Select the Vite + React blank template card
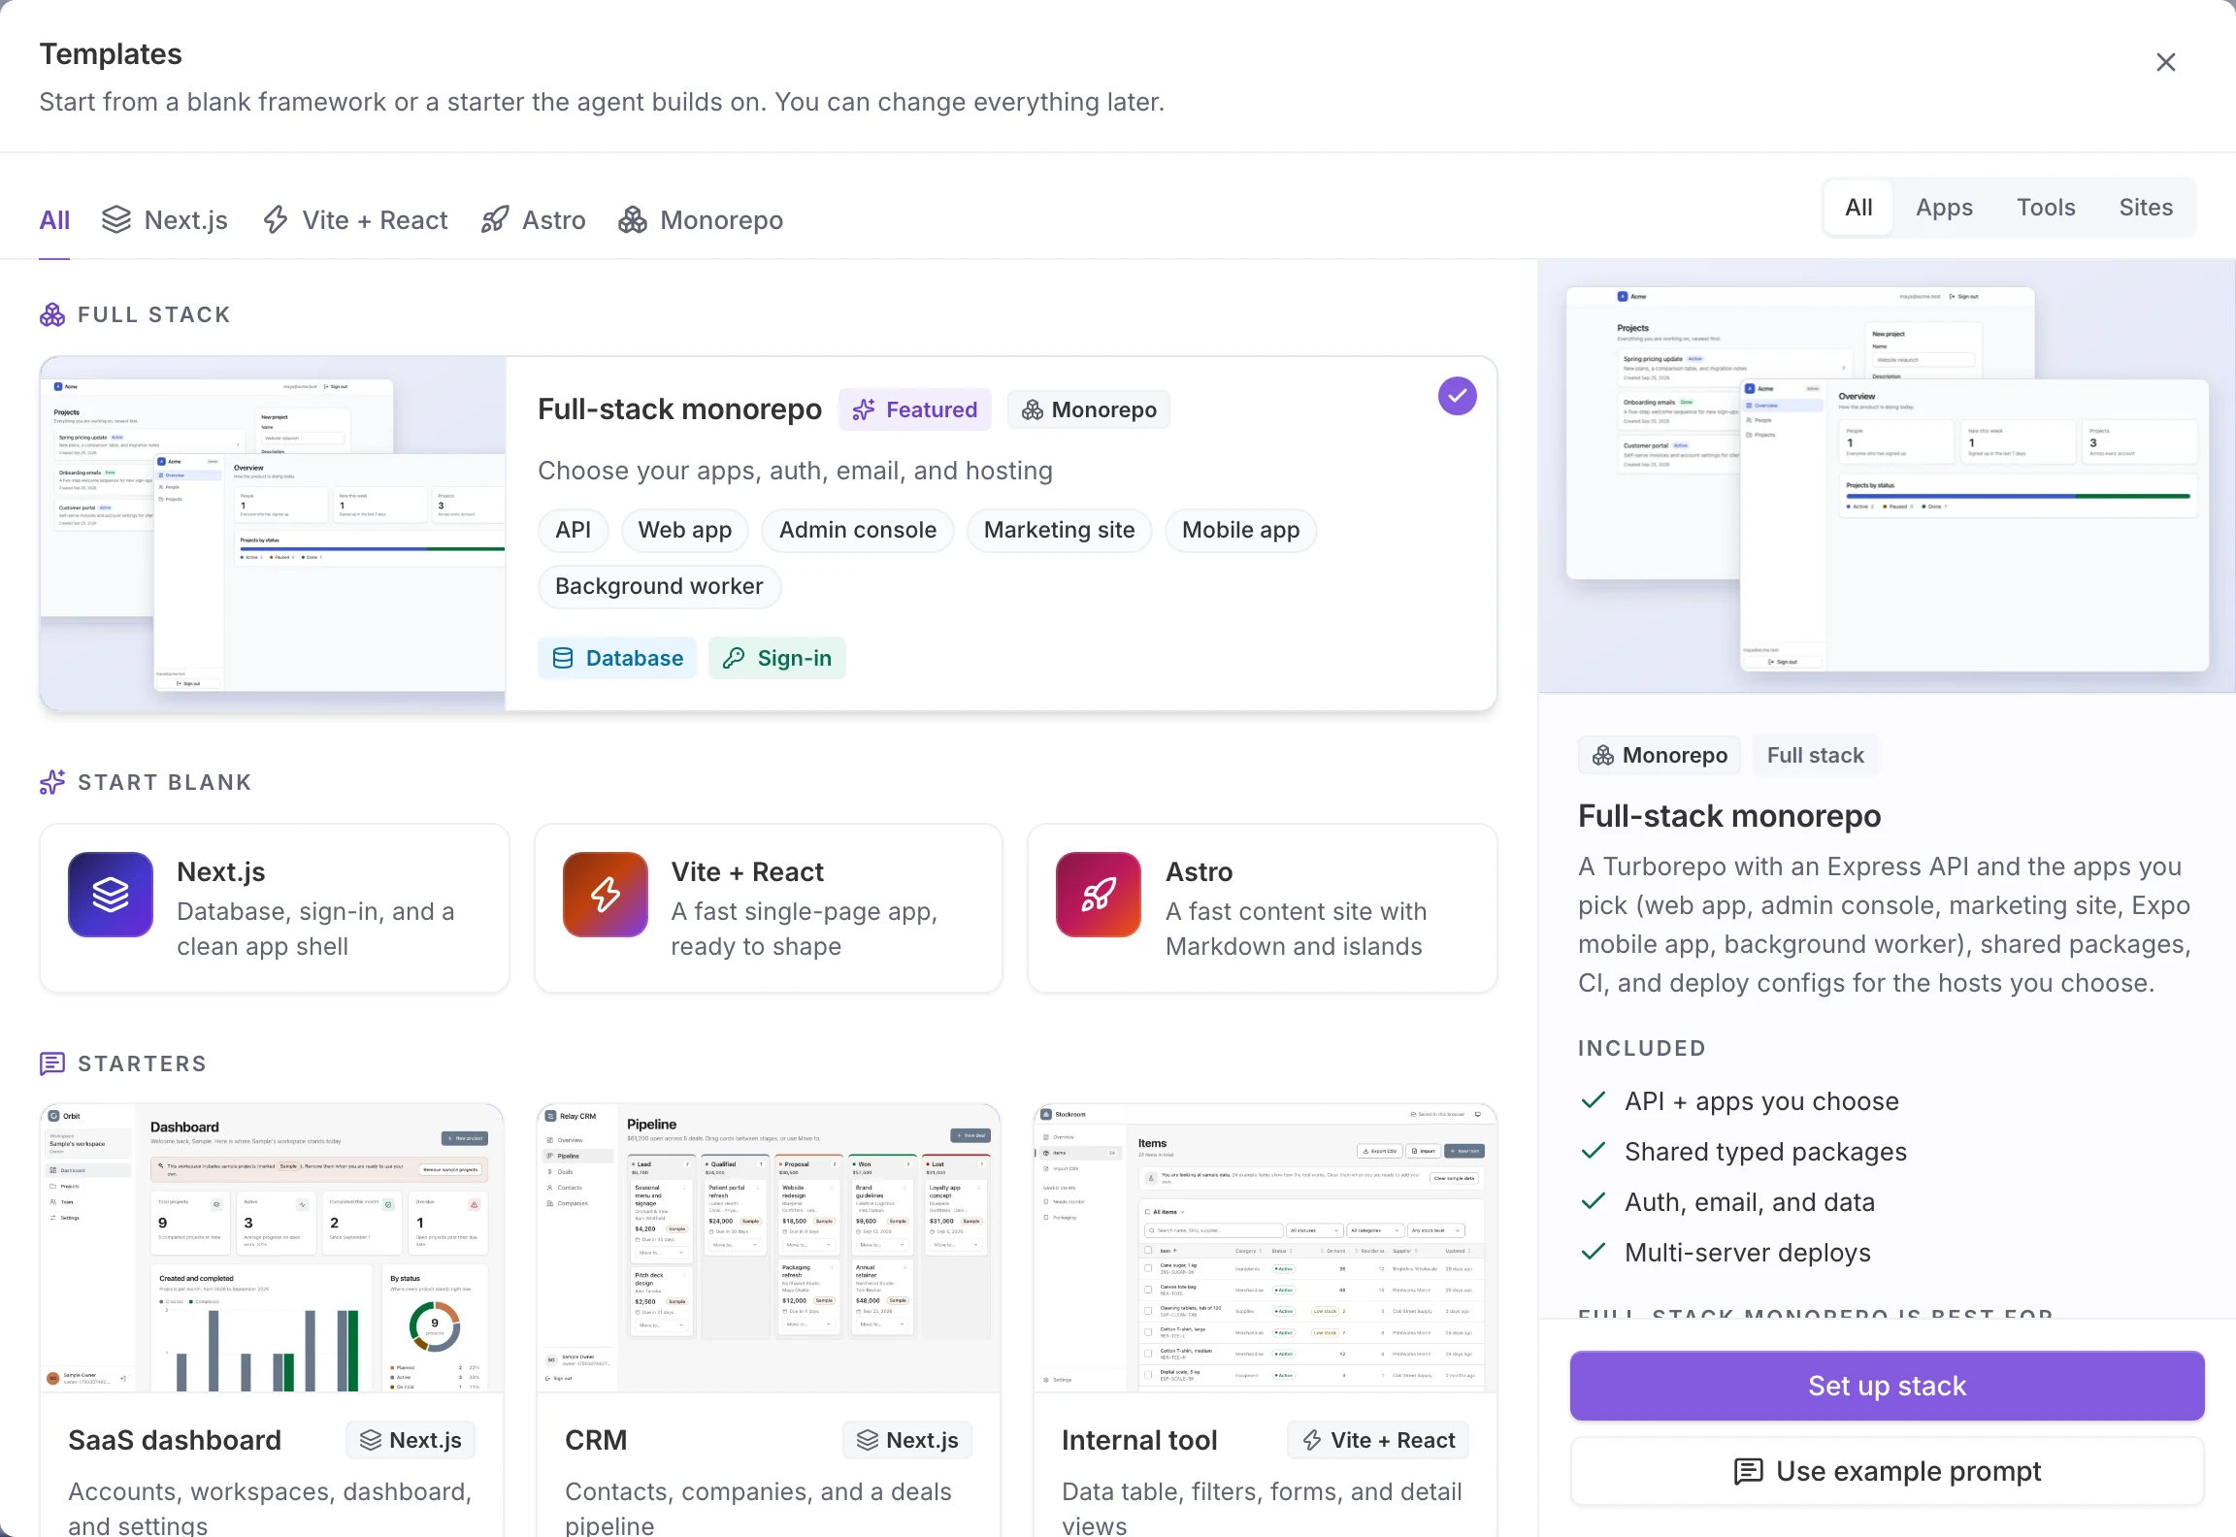Screen dimensions: 2236x1537 pos(769,908)
